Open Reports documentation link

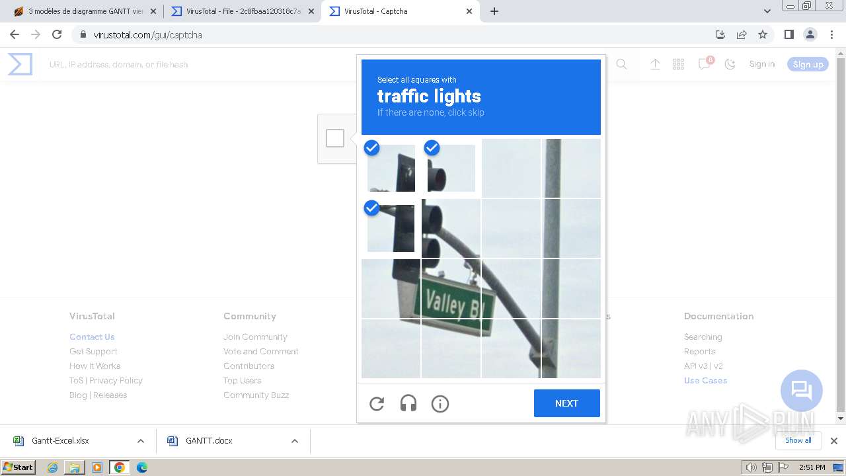click(699, 351)
